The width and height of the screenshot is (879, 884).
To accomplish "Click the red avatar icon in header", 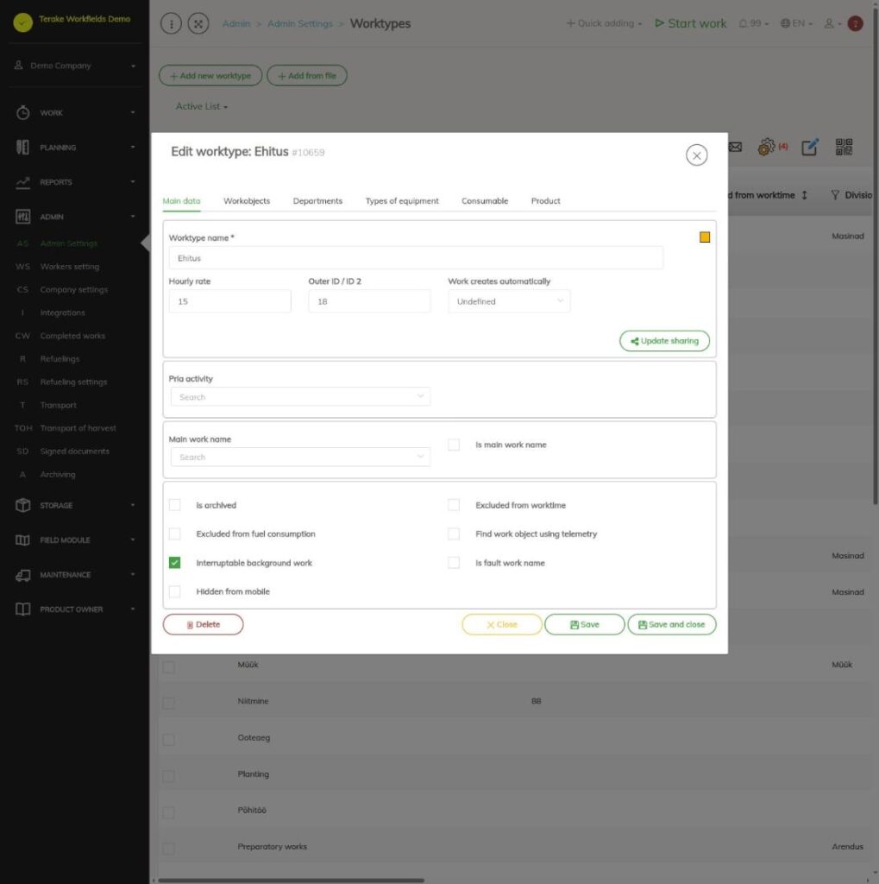I will pyautogui.click(x=856, y=23).
